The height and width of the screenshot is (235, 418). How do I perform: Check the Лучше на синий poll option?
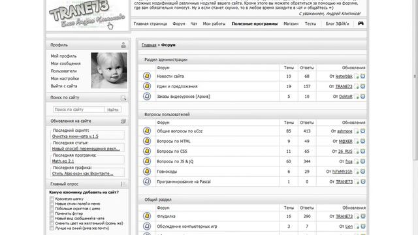coord(52,228)
